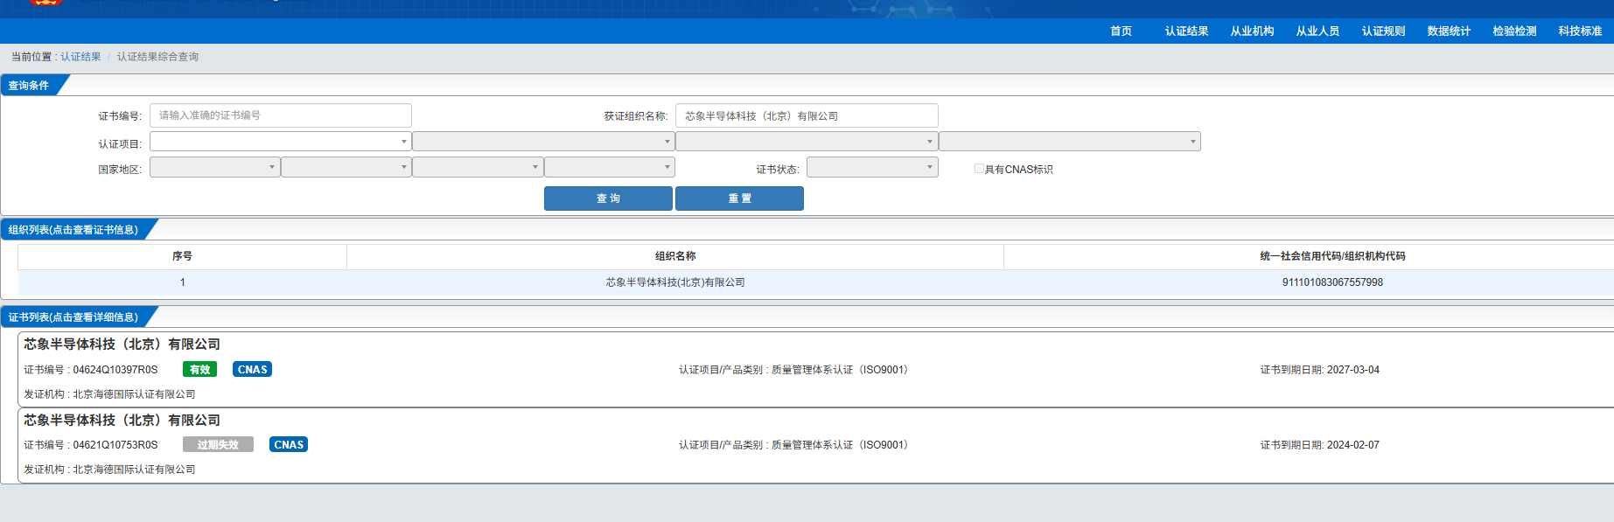Click the CNAS badge on certificate 04621Q10753R0S

(289, 445)
